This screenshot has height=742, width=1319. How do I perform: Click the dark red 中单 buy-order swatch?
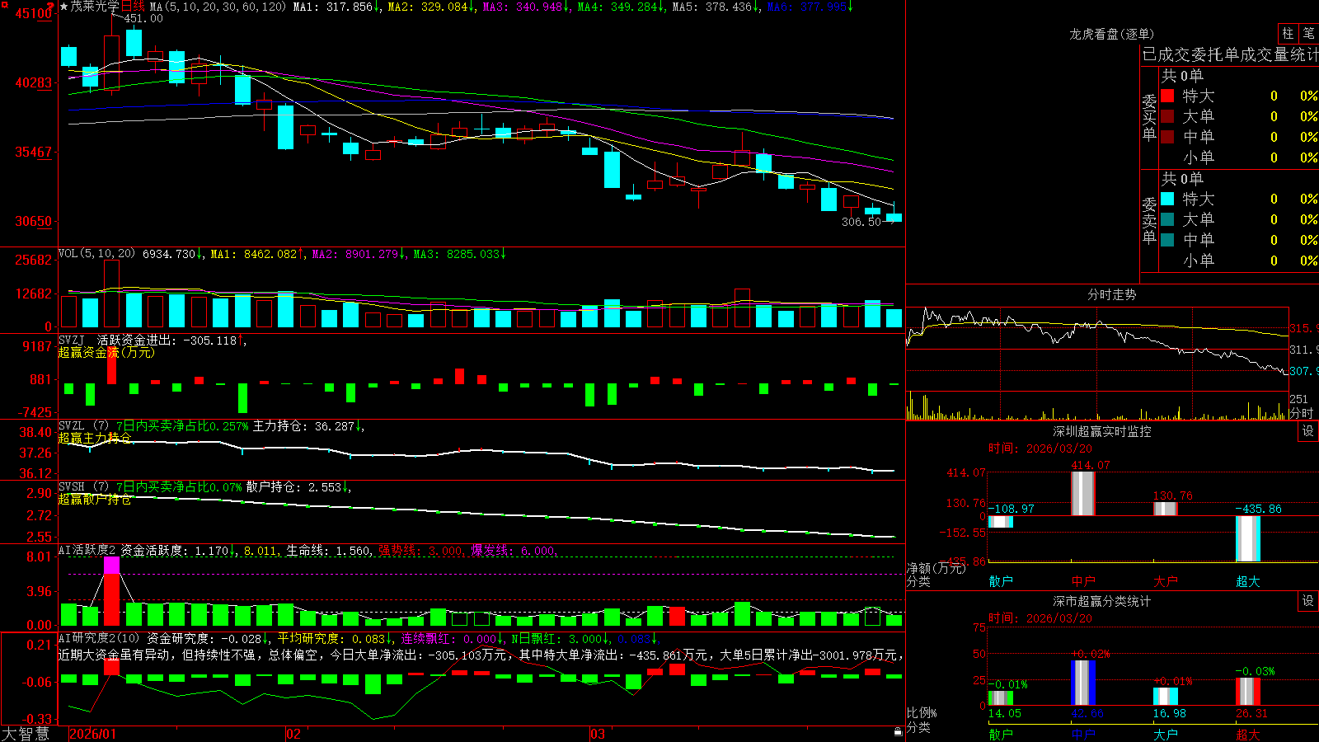coord(1167,137)
